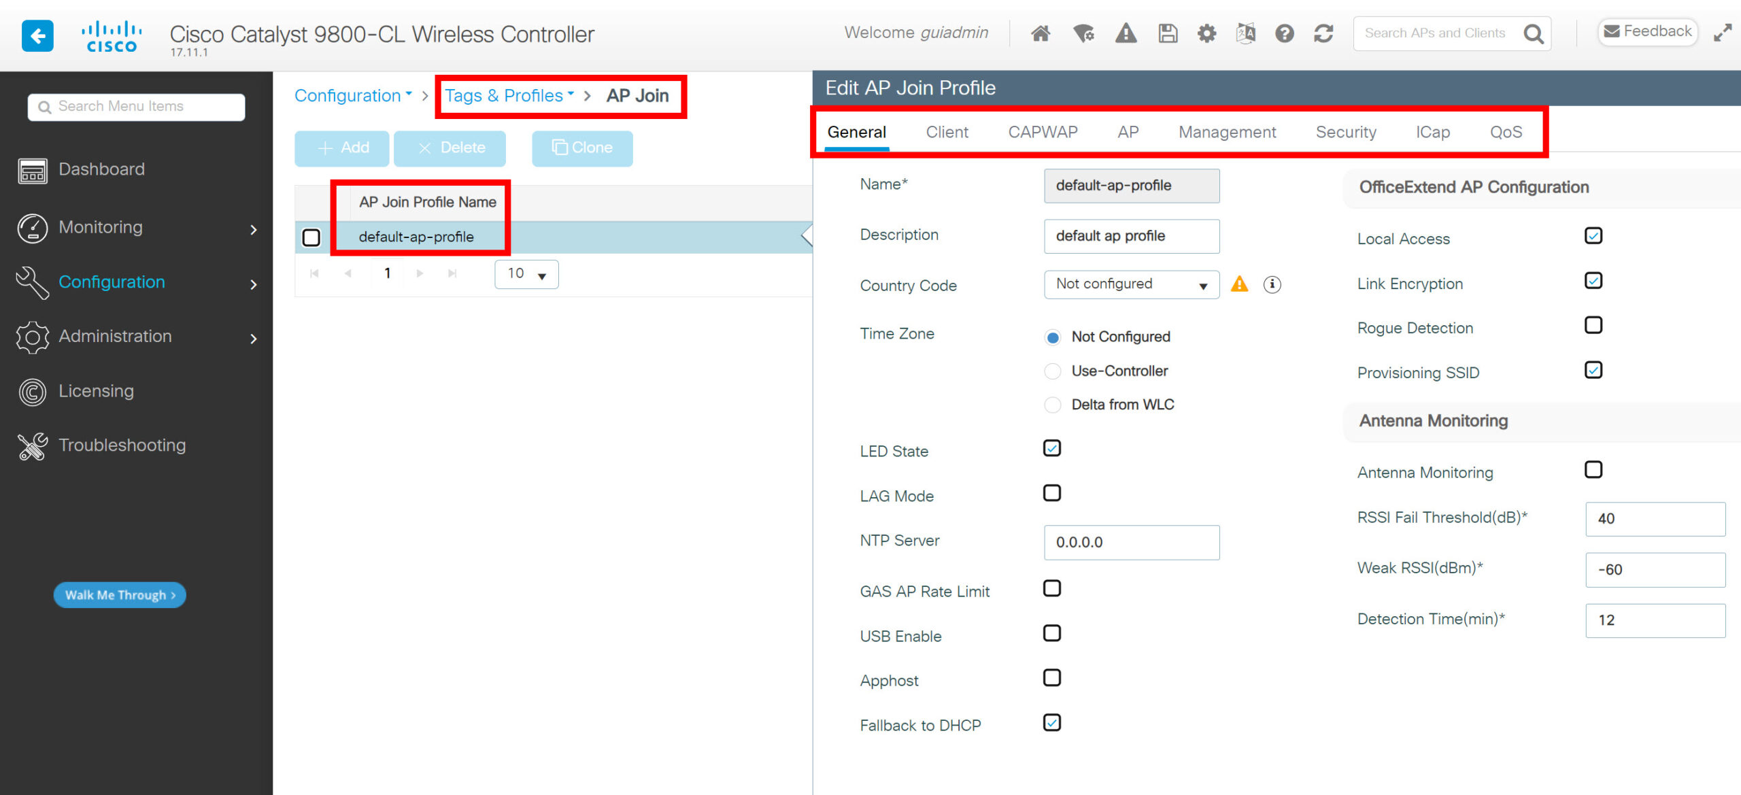Click the settings gear icon in toolbar
Screen dimensions: 1741x795
pos(1204,32)
